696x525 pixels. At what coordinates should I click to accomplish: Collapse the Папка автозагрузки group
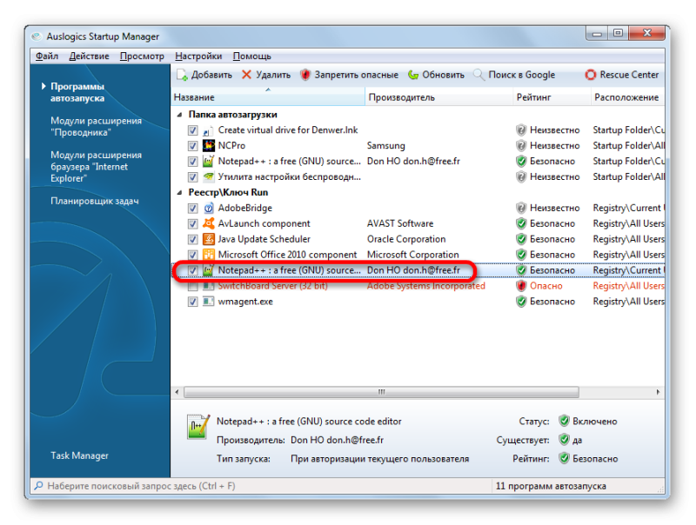point(179,115)
